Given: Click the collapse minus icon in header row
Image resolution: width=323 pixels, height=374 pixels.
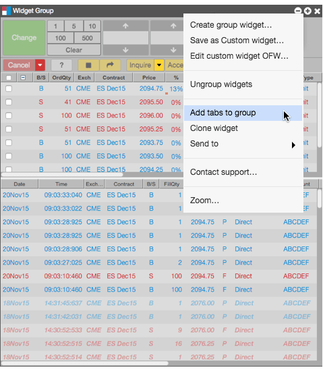Looking at the screenshot, I should coord(23,78).
